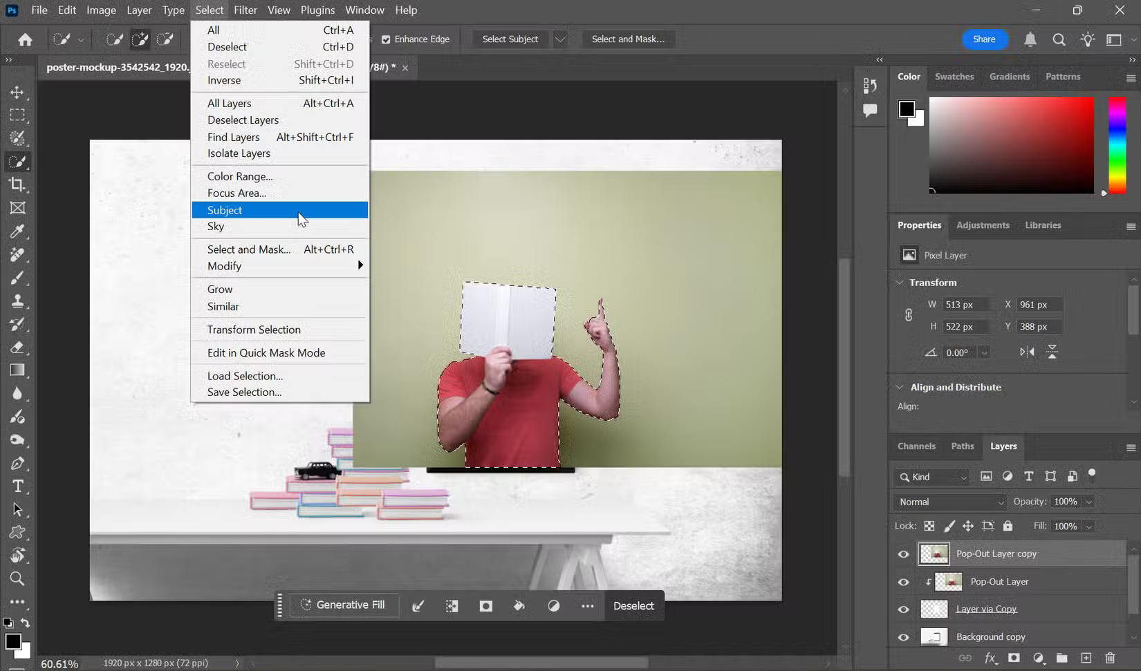Switch to the Channels tab

coord(916,446)
